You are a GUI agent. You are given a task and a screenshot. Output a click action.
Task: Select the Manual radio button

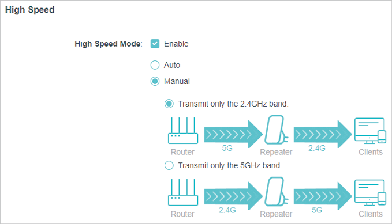click(155, 81)
